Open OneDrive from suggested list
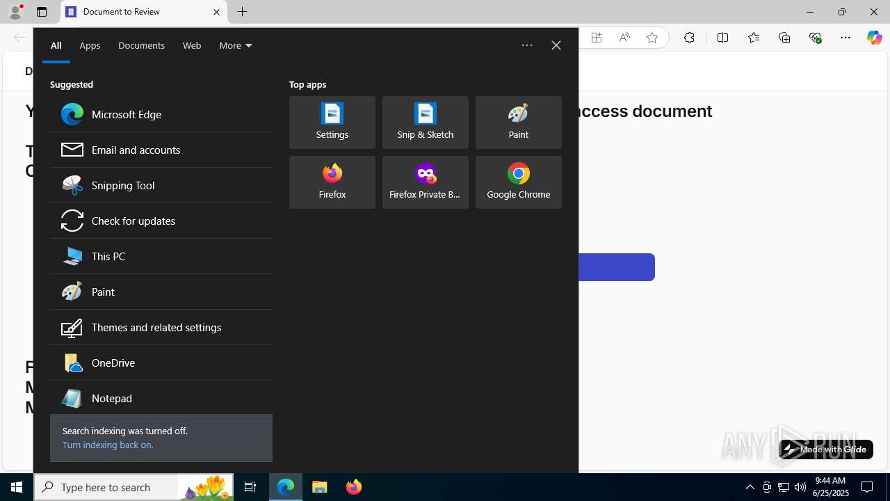 pyautogui.click(x=161, y=363)
